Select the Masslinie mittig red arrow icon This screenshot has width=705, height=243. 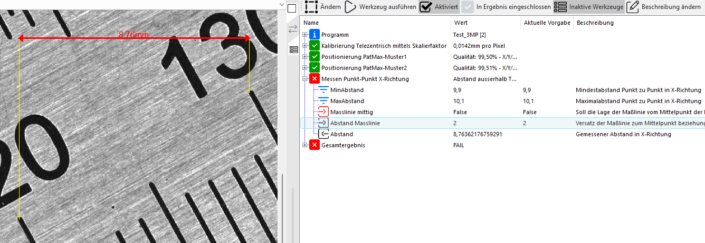[x=323, y=112]
